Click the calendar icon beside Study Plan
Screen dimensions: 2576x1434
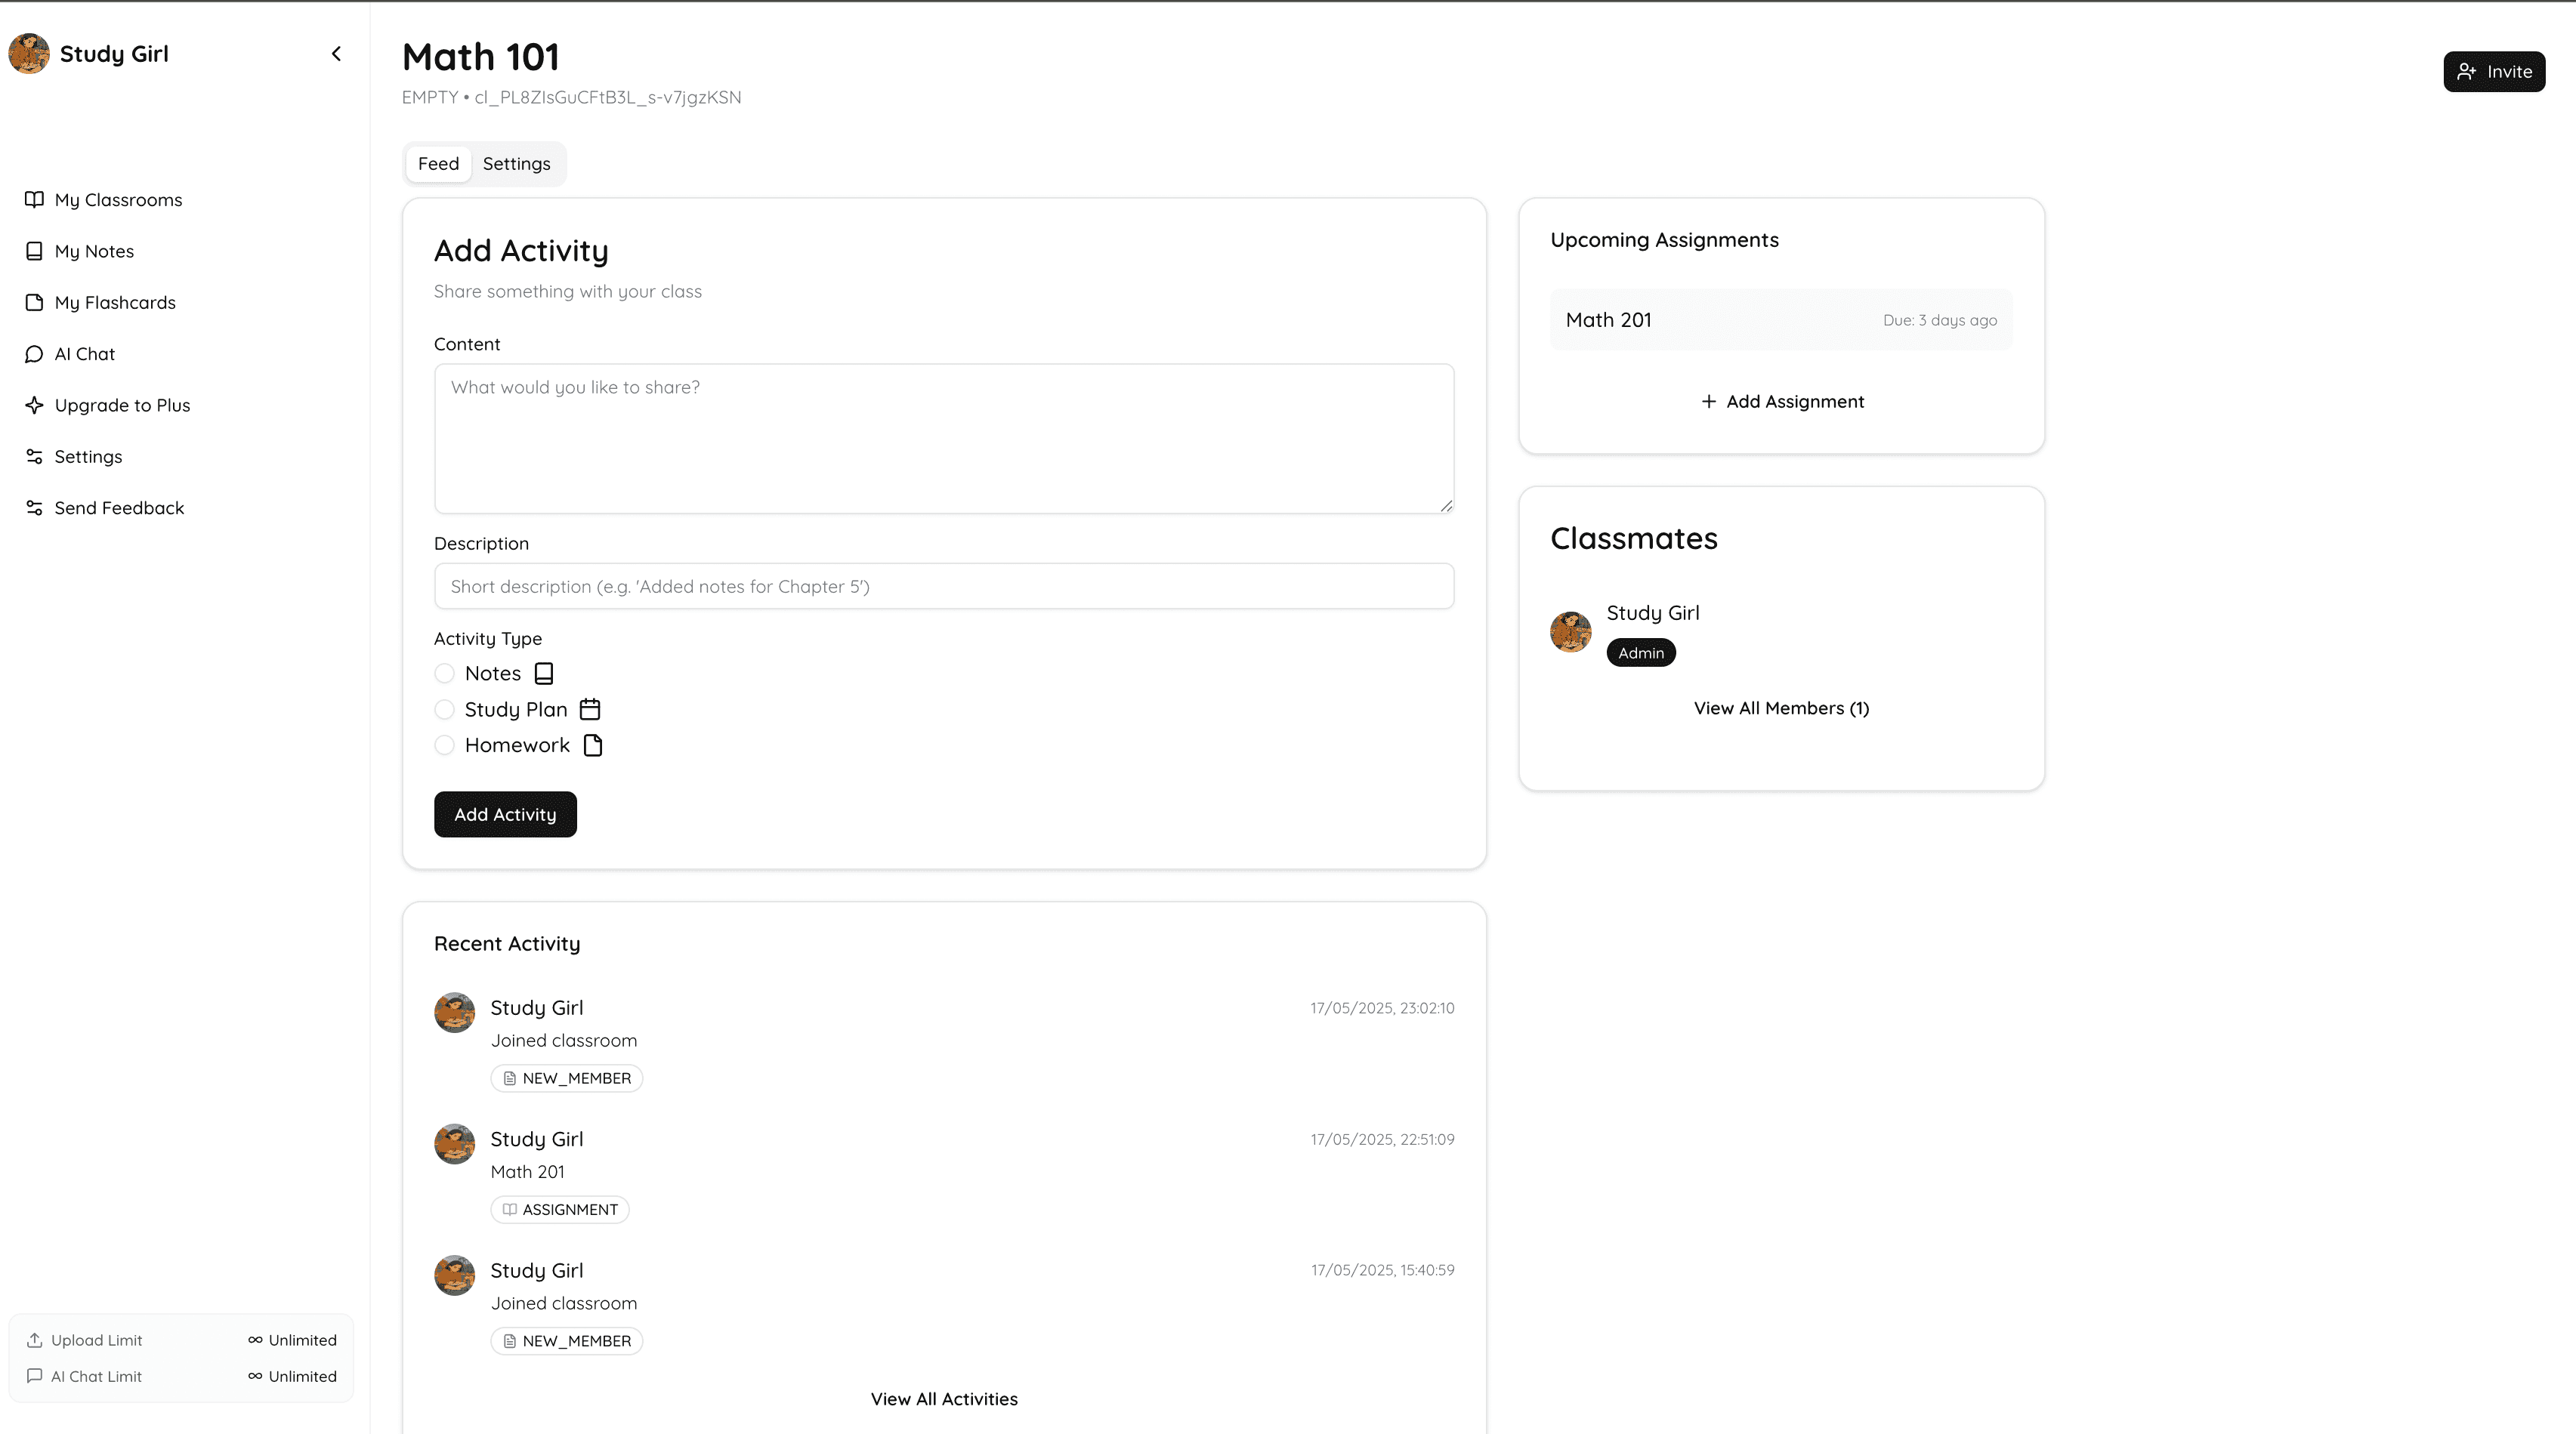pyautogui.click(x=590, y=708)
